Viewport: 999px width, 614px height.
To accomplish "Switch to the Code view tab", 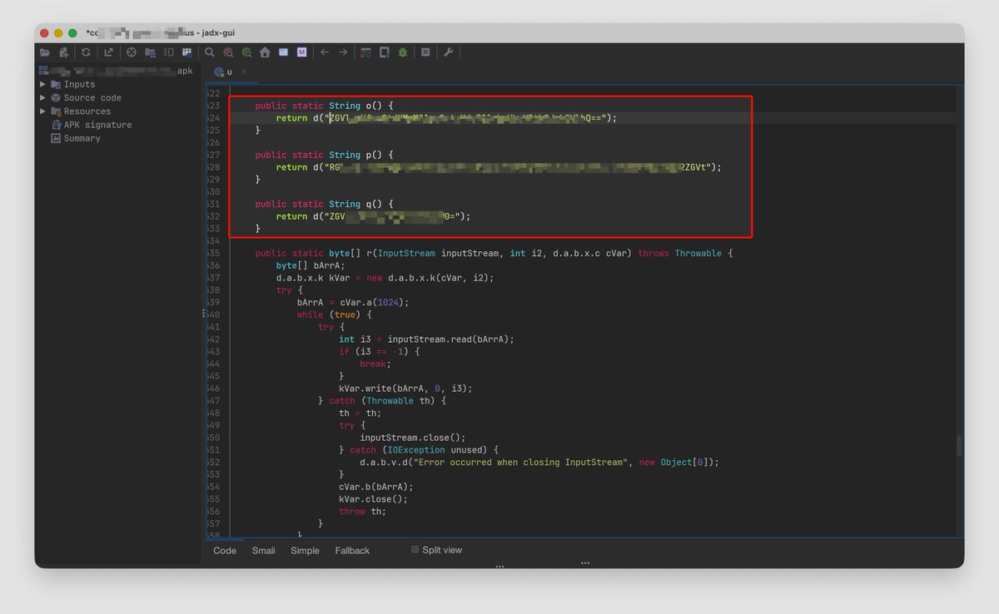I will pos(225,551).
